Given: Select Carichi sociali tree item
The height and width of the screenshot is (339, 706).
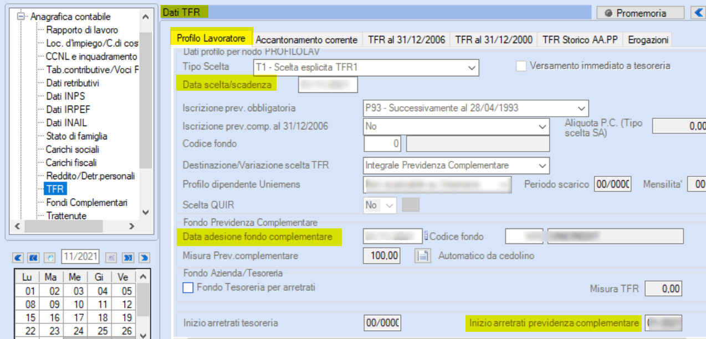Looking at the screenshot, I should (x=71, y=149).
